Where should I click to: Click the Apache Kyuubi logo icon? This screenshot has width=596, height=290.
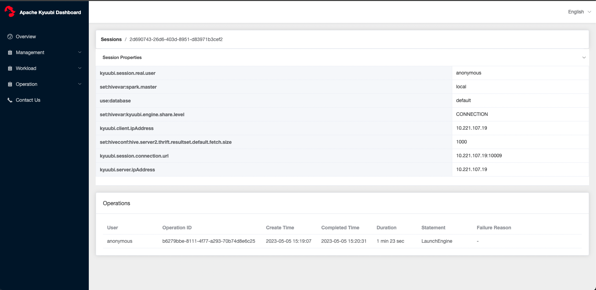pyautogui.click(x=10, y=12)
